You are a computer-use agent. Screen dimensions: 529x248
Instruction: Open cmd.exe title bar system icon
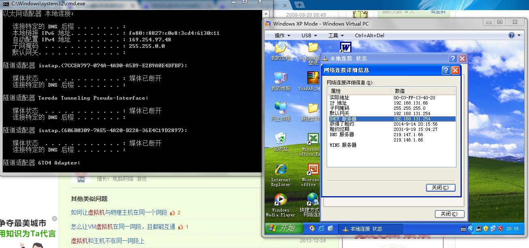[6, 3]
